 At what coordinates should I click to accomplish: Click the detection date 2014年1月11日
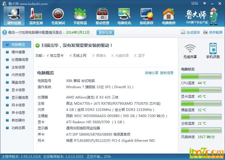tap(78, 33)
